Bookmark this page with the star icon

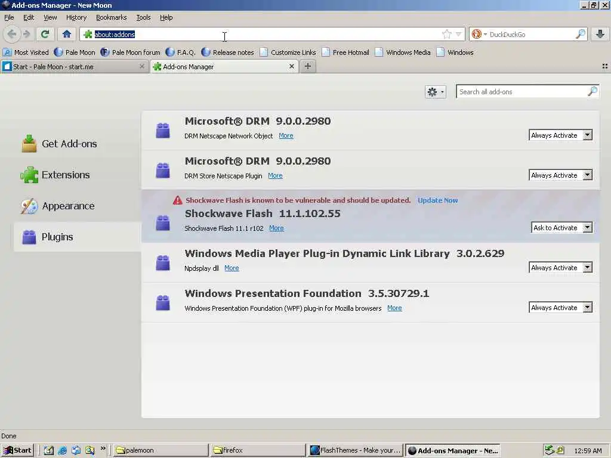[447, 34]
